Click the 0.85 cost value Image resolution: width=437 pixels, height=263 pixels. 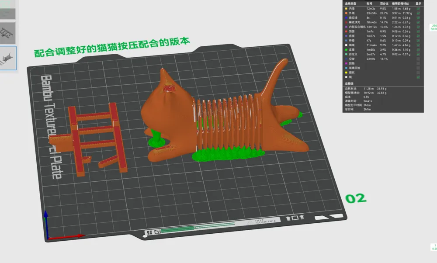pyautogui.click(x=366, y=97)
